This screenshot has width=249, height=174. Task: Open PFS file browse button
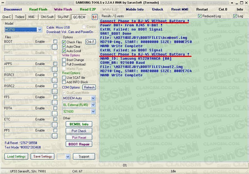click(55, 136)
